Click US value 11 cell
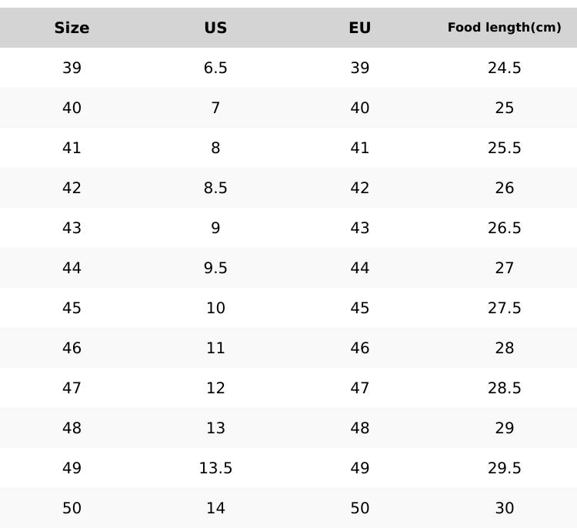The width and height of the screenshot is (577, 528). [x=215, y=348]
